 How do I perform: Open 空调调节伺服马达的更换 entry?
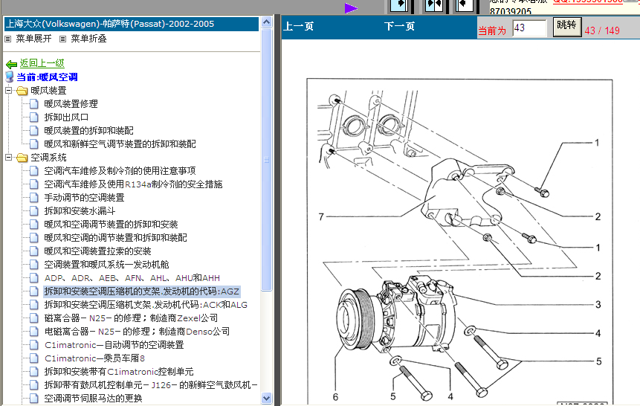94,399
